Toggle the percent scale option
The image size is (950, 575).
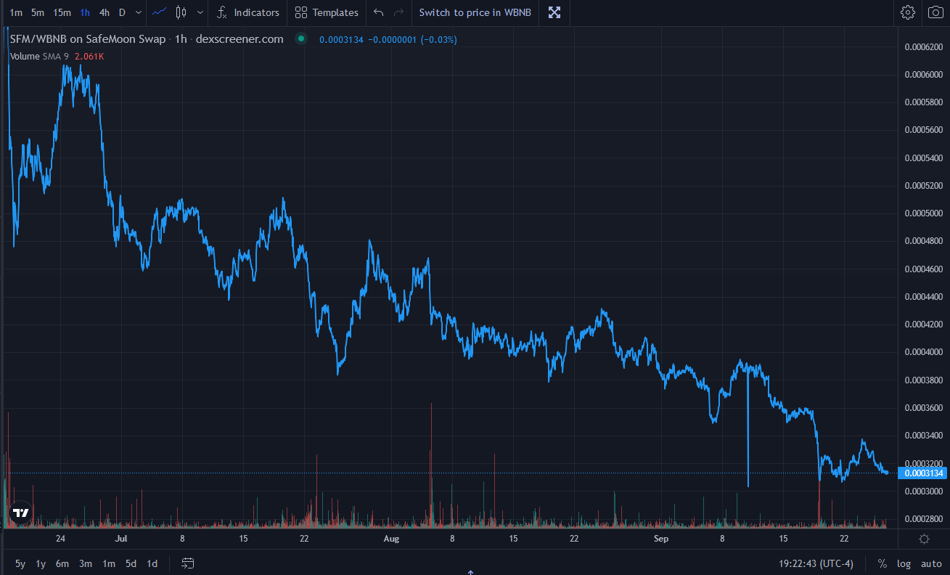[883, 563]
